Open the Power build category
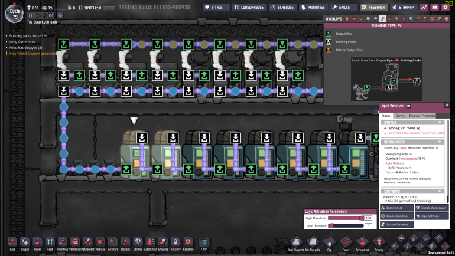The height and width of the screenshot is (256, 455). pos(37,244)
